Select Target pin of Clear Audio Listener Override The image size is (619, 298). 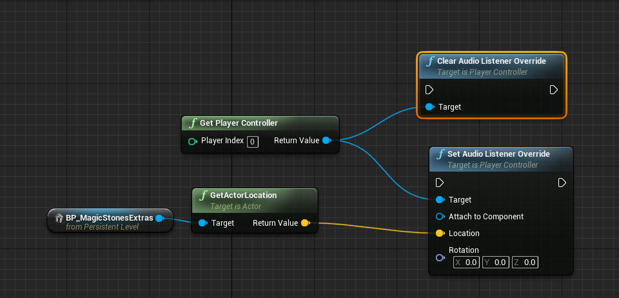pyautogui.click(x=430, y=107)
